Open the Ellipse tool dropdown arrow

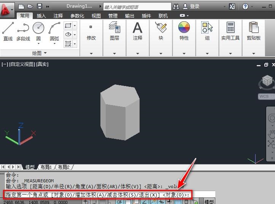75,34
